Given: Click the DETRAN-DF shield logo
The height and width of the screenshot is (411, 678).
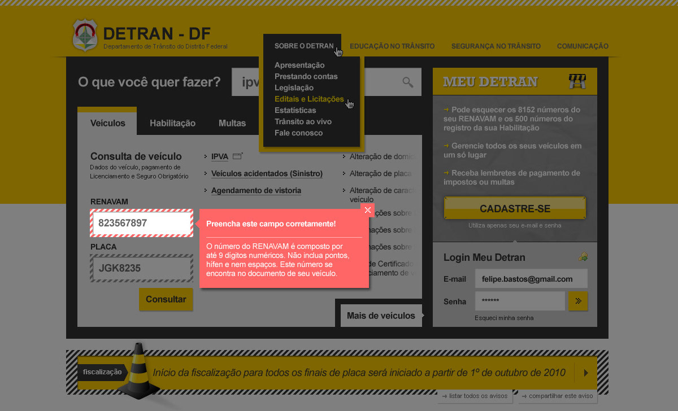Looking at the screenshot, I should 86,35.
